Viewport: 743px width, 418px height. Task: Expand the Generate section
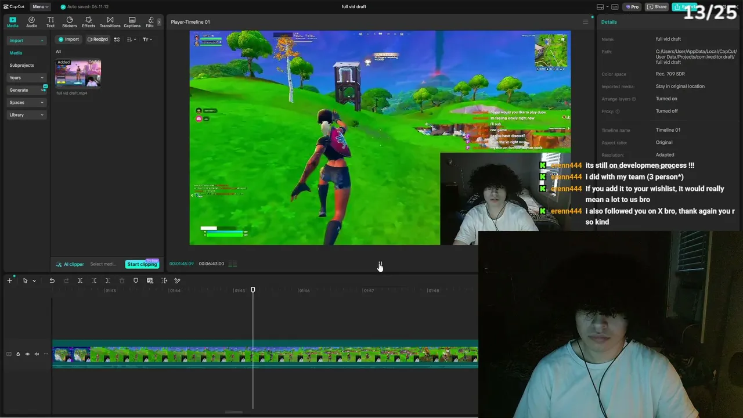26,90
